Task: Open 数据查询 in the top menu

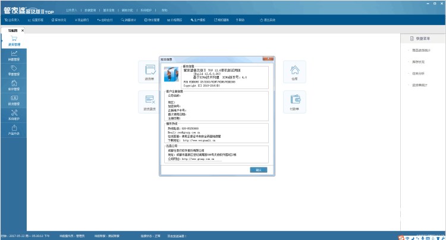Action: tap(90, 10)
